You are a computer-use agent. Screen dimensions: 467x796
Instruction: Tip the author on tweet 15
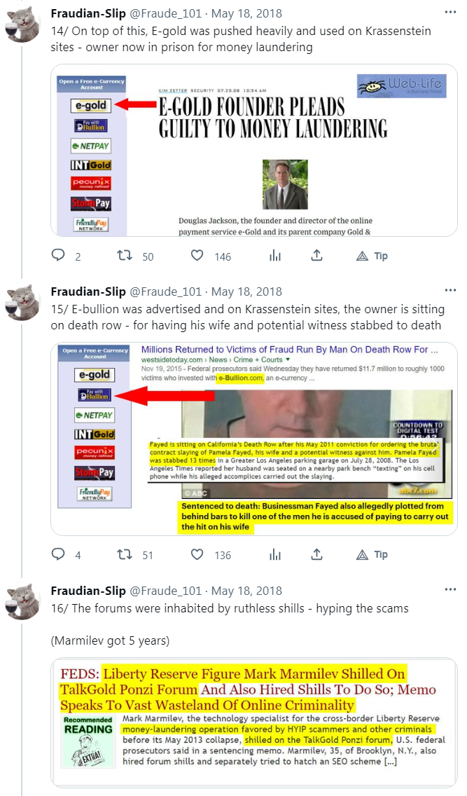[372, 554]
